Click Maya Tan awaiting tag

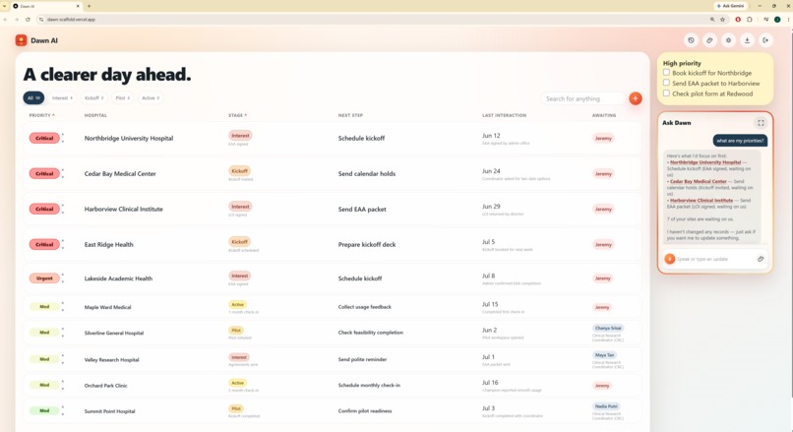click(604, 355)
